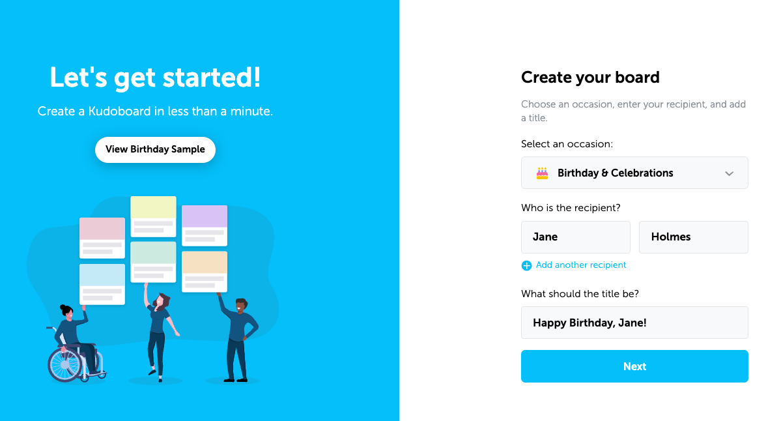Click the birthday cake icon in occasion selector
Image resolution: width=781 pixels, height=421 pixels.
(542, 173)
